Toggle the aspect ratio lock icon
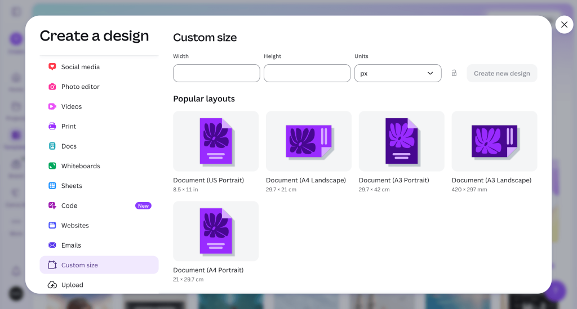The image size is (577, 309). [454, 73]
